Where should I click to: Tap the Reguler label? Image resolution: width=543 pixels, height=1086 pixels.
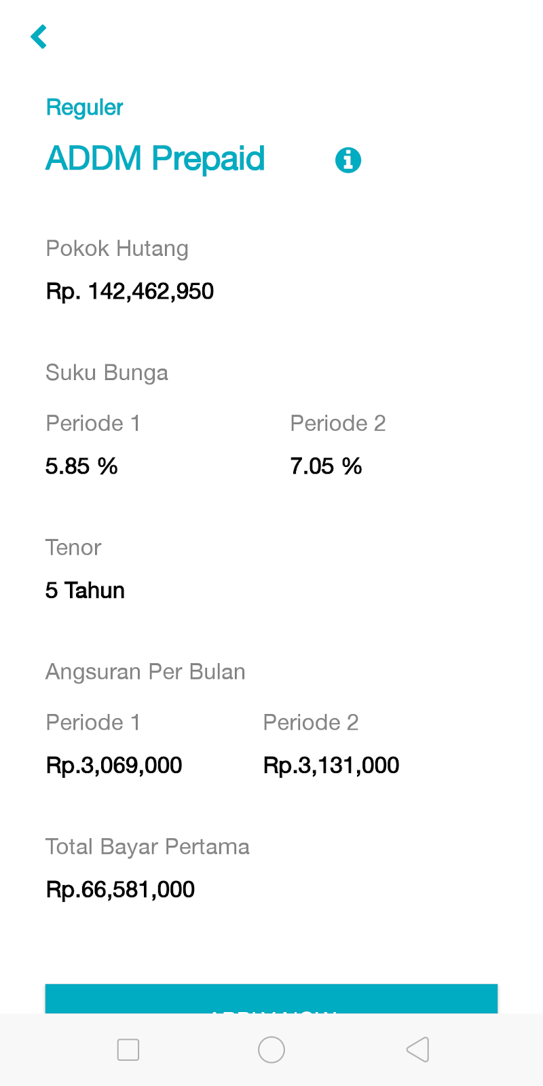coord(84,107)
